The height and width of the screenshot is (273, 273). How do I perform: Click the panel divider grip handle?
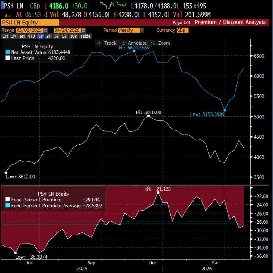pos(135,185)
